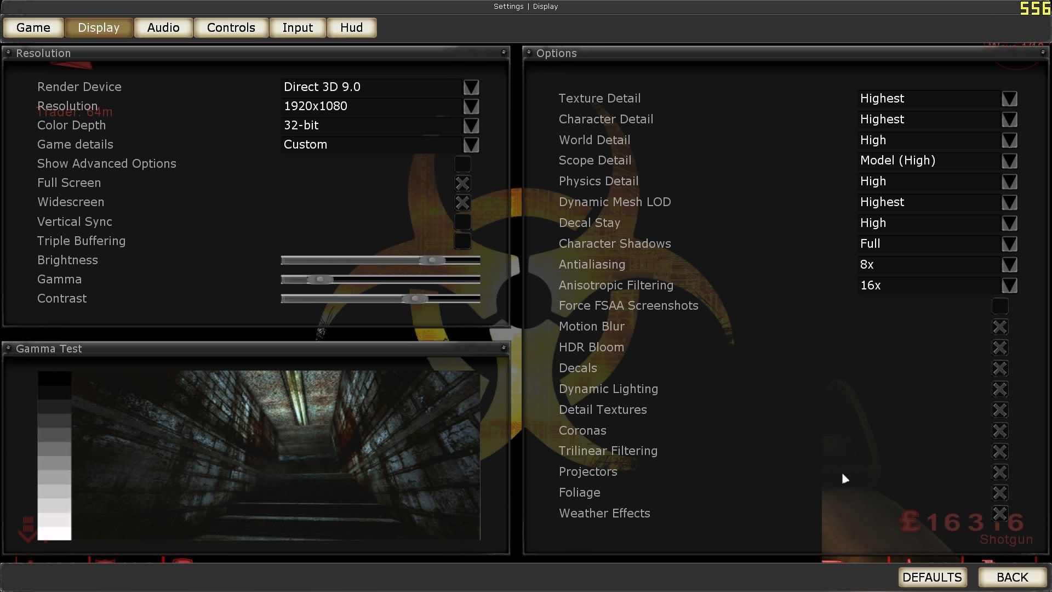This screenshot has width=1052, height=592.
Task: Toggle the Full Screen checkbox
Action: coord(462,183)
